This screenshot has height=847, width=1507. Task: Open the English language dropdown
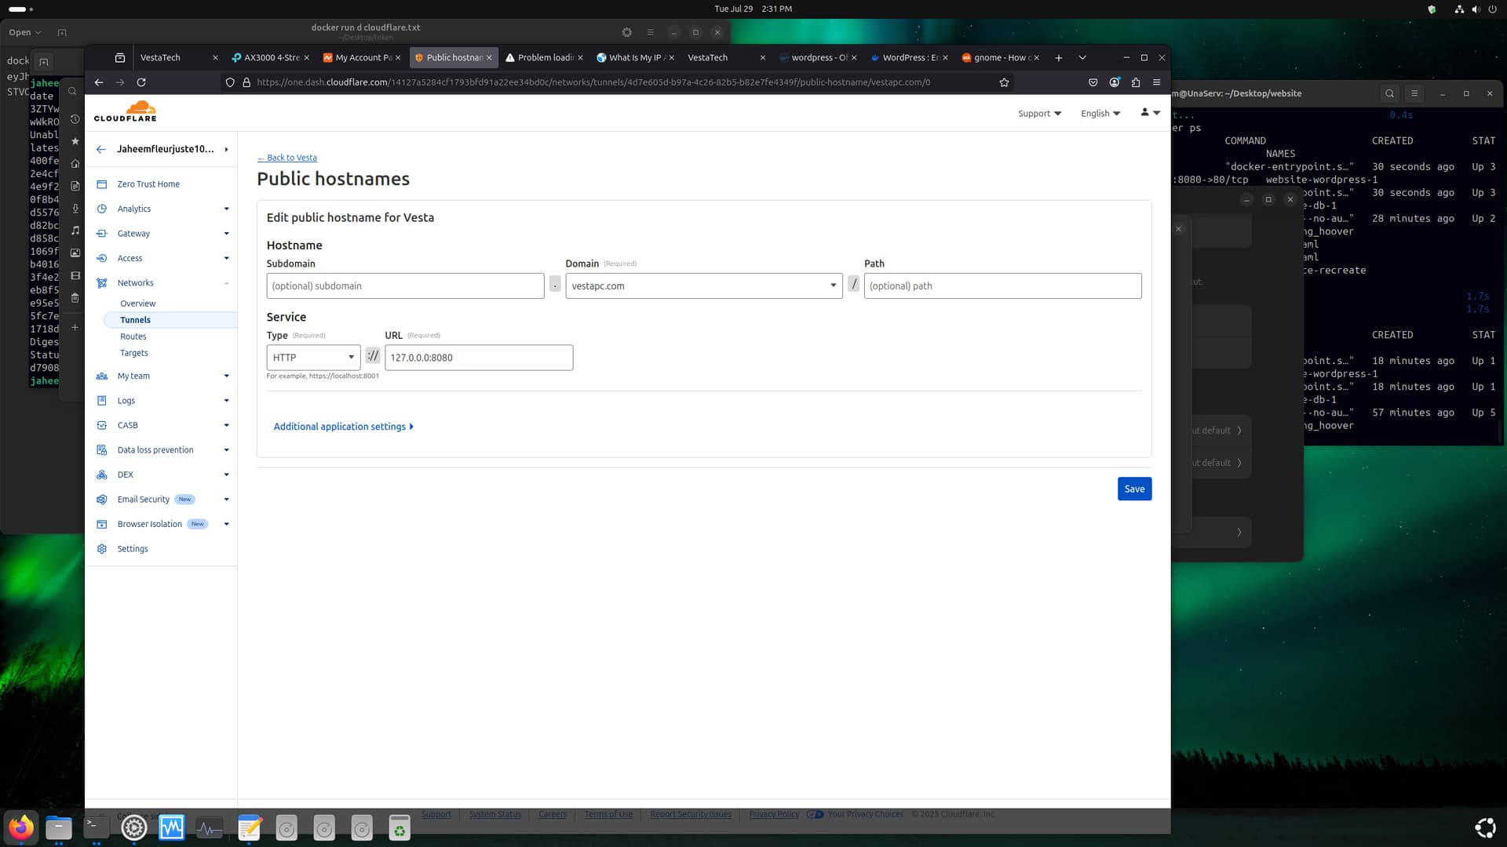(x=1100, y=114)
